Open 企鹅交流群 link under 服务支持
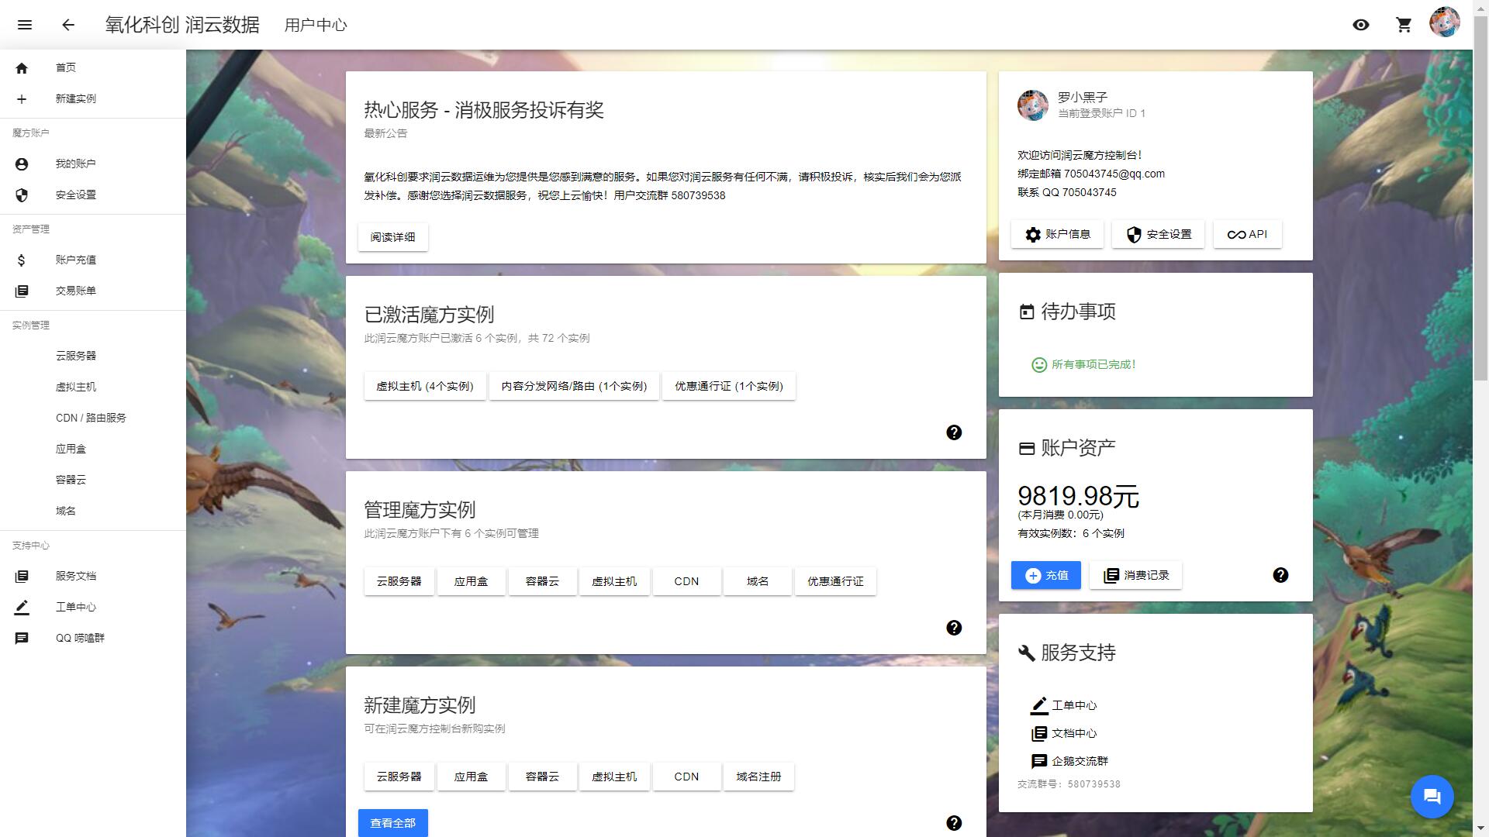The width and height of the screenshot is (1489, 837). click(x=1069, y=761)
